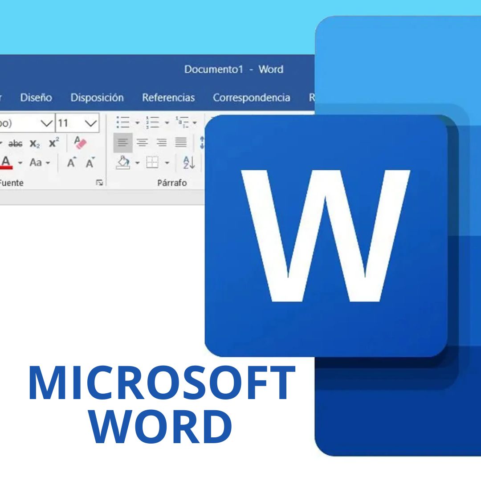Open numbering style dropdown arrow
The image size is (481, 481).
pyautogui.click(x=167, y=123)
